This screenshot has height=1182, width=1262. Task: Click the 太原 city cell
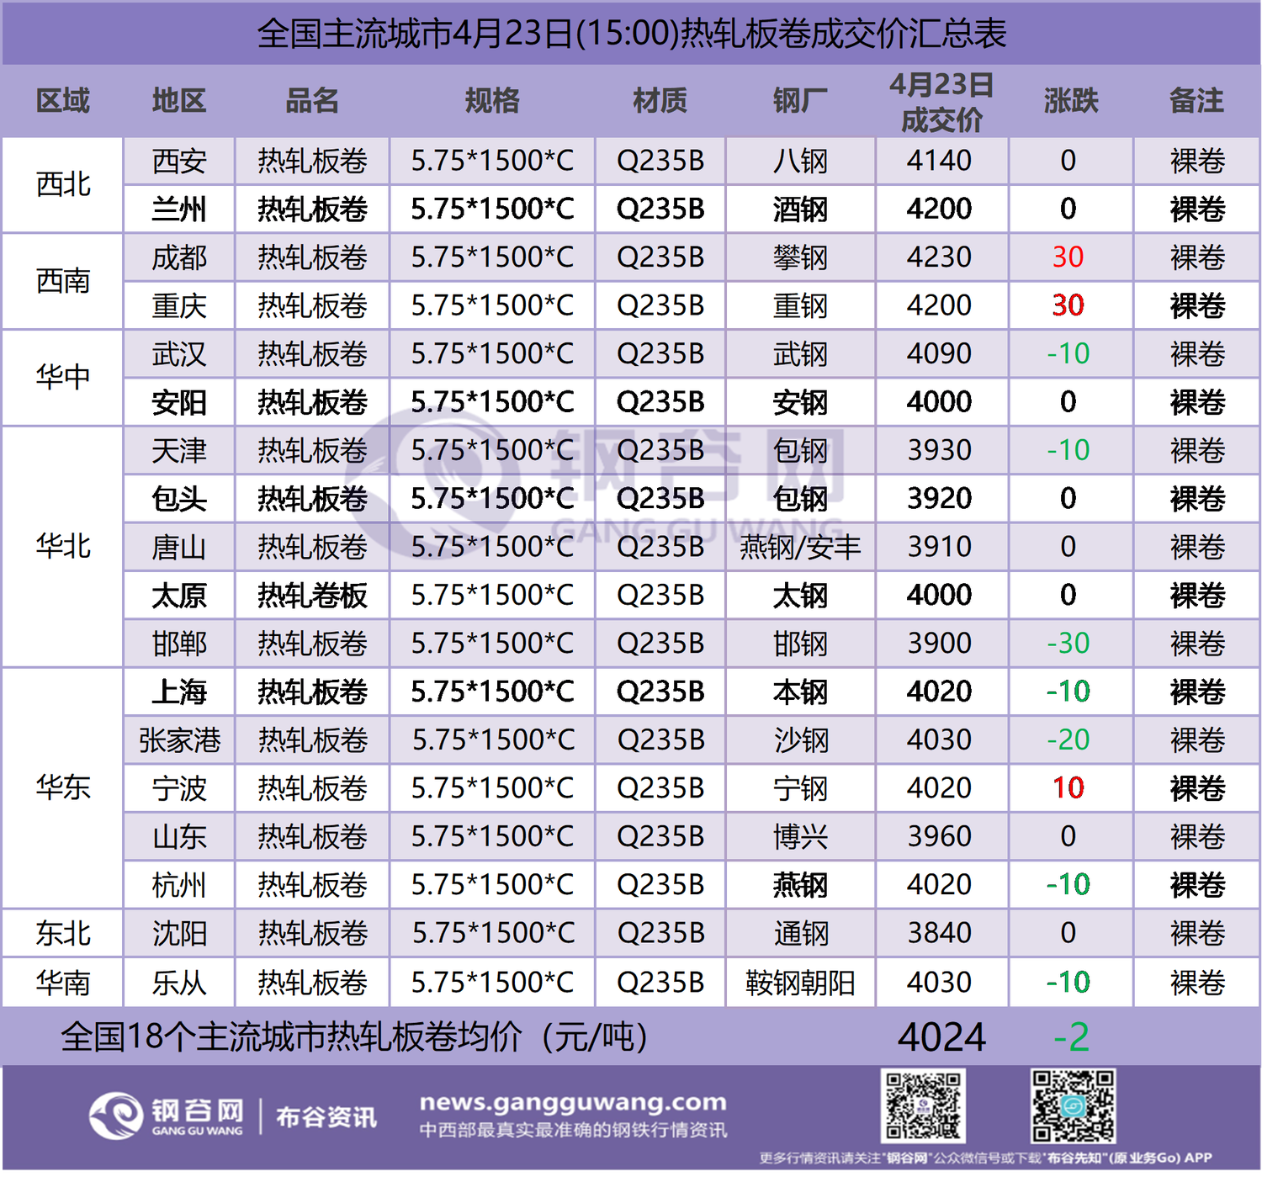click(179, 596)
